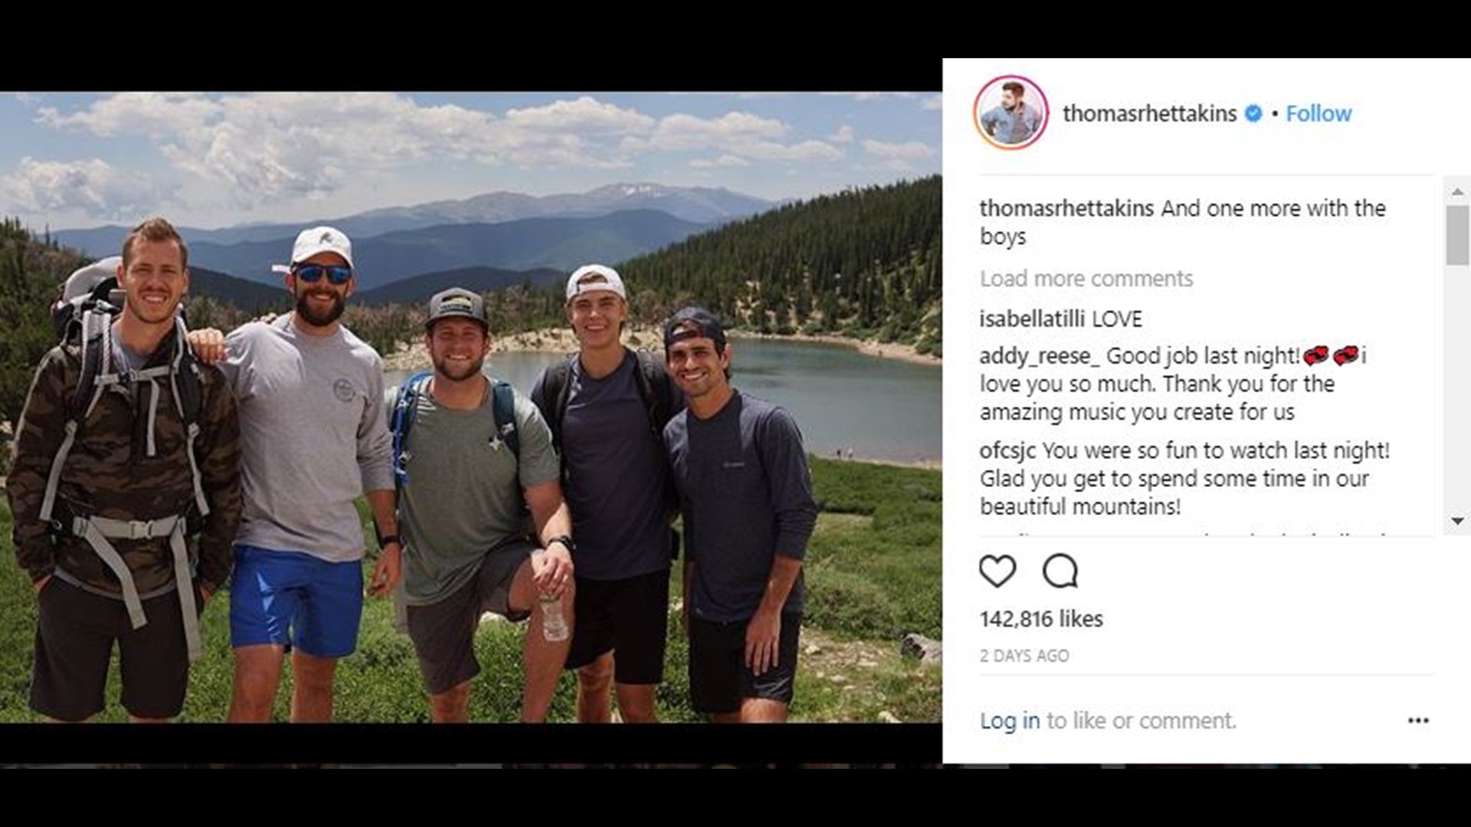
Task: Expand Load more comments
Action: pos(1085,278)
